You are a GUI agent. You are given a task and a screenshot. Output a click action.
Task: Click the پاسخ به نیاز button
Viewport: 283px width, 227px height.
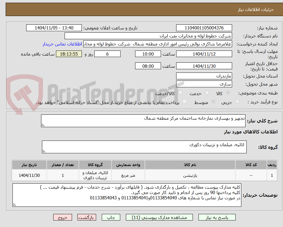217,217
